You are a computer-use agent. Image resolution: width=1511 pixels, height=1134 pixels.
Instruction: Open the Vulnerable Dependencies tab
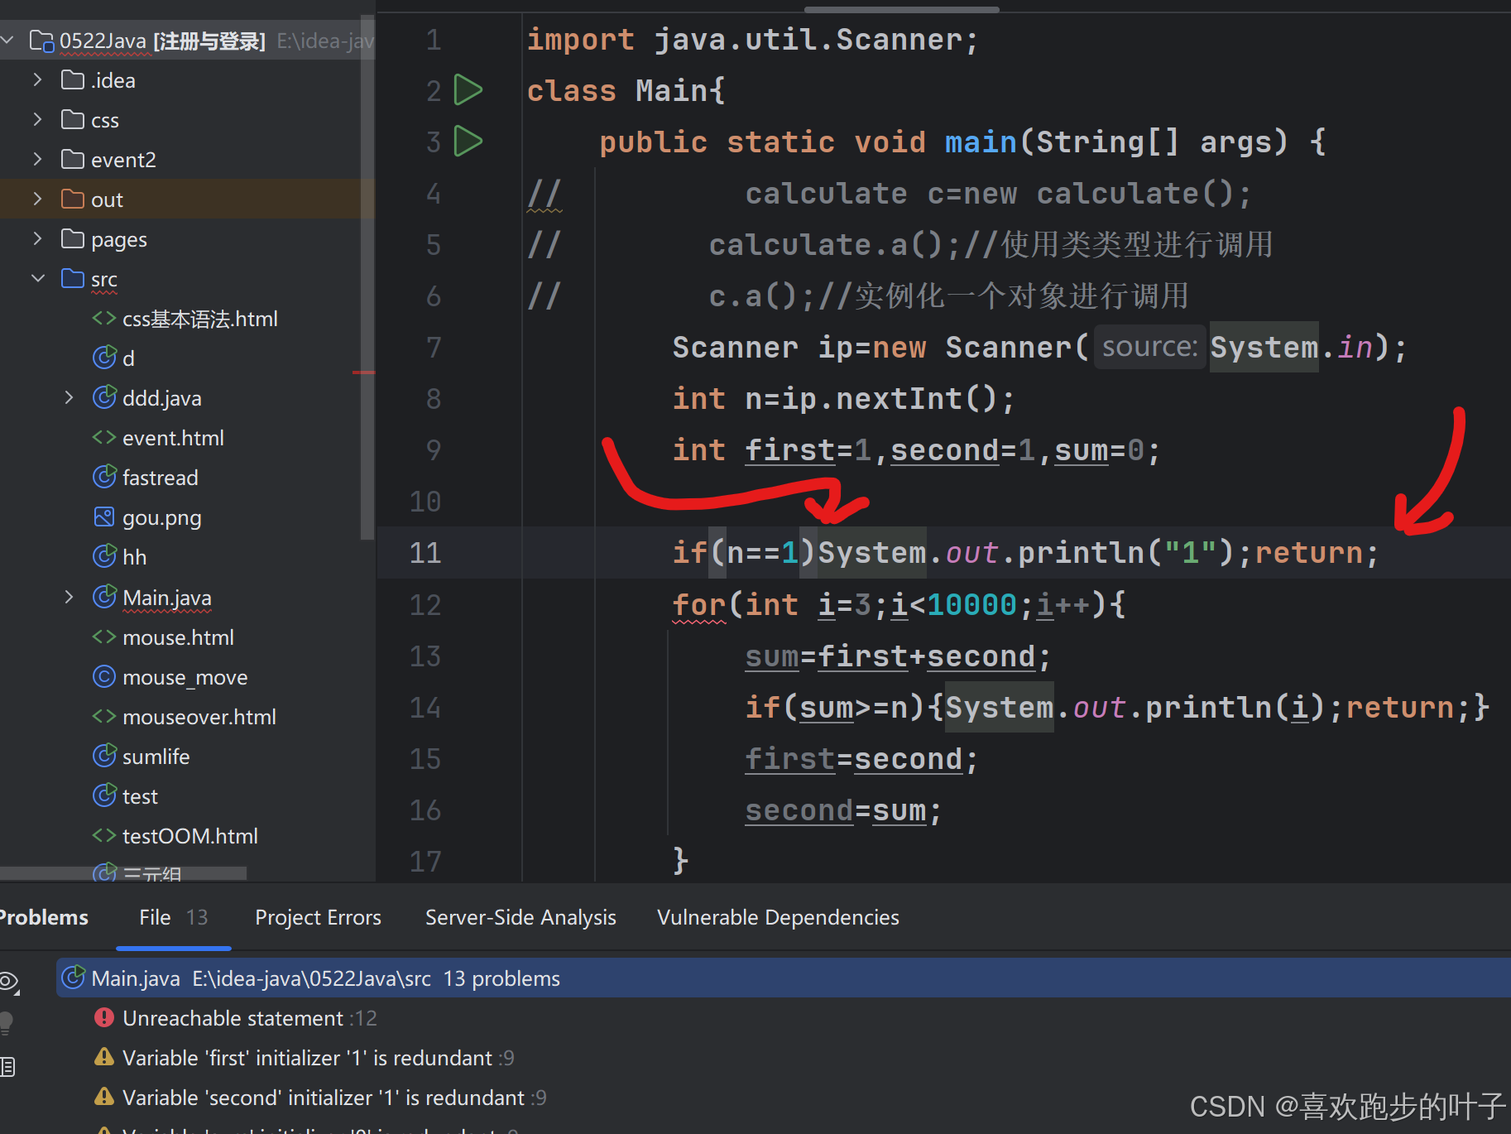pyautogui.click(x=778, y=917)
